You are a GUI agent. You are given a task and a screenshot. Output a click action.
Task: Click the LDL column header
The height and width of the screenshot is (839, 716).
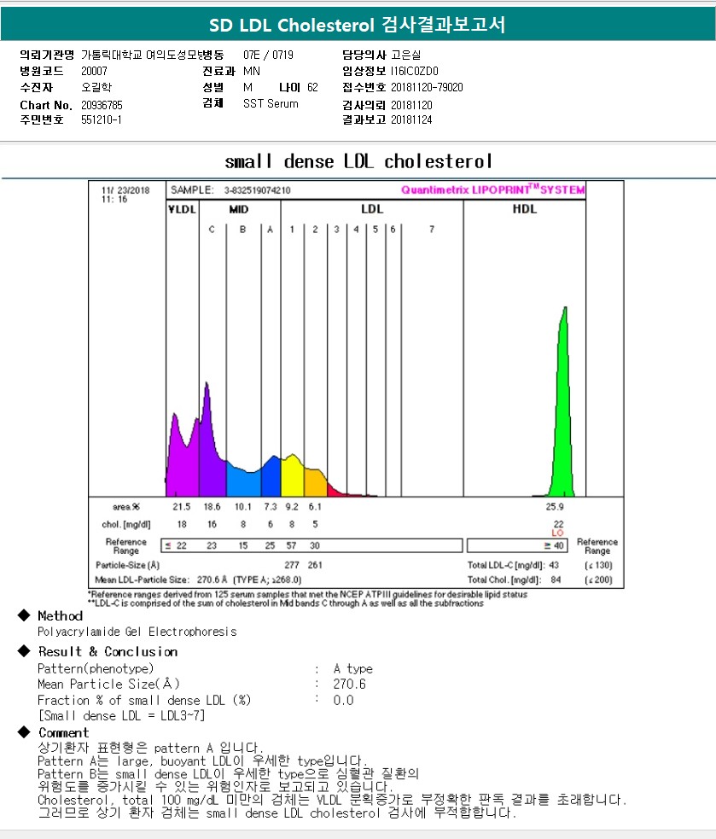pos(372,209)
